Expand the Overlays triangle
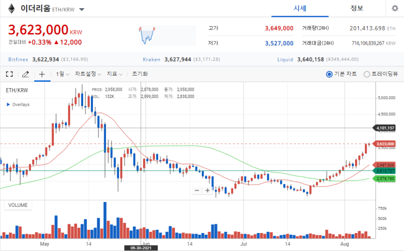The height and width of the screenshot is (251, 404). (x=8, y=105)
